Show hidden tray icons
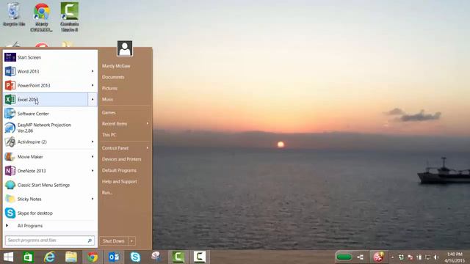This screenshot has height=264, width=470. (x=392, y=257)
